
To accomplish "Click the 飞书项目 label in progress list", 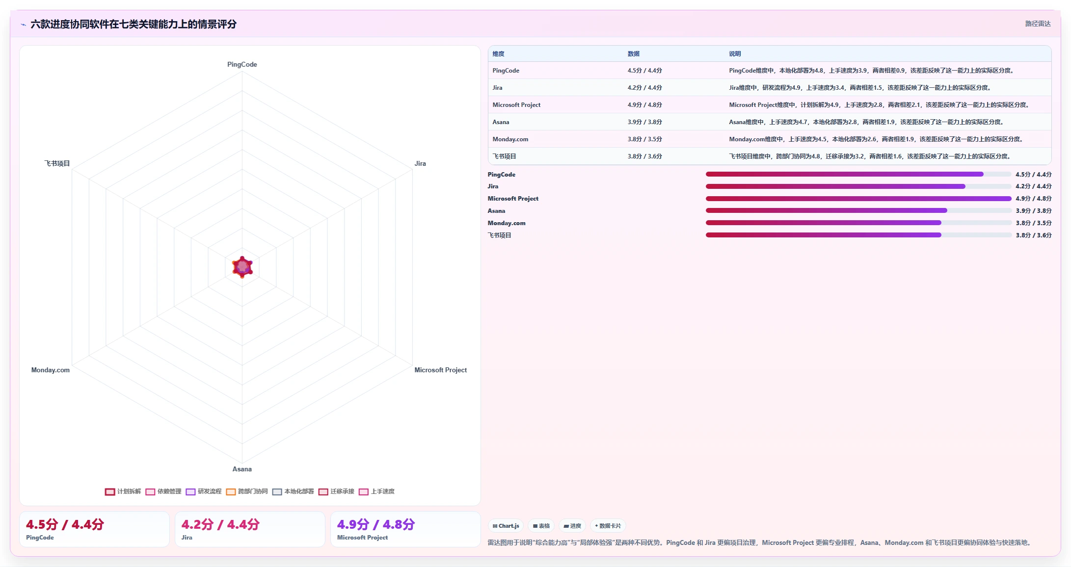I will (x=499, y=235).
